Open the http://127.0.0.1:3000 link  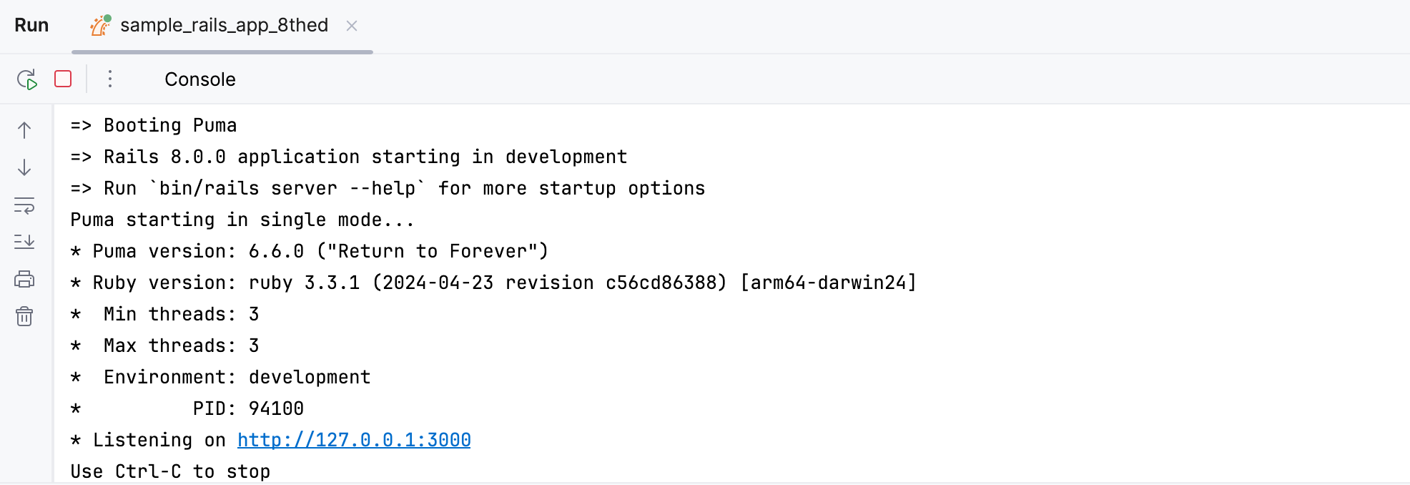(x=354, y=440)
